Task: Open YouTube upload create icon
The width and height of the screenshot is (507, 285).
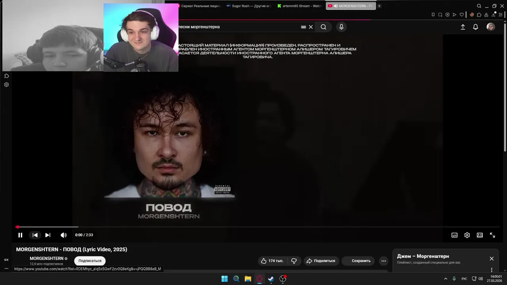Action: click(463, 27)
